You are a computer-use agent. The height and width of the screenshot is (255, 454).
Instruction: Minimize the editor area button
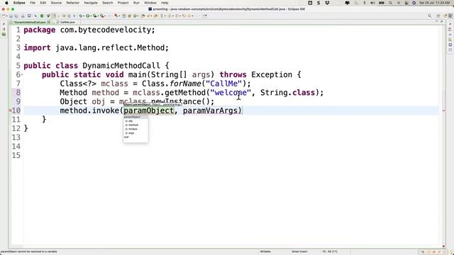437,22
